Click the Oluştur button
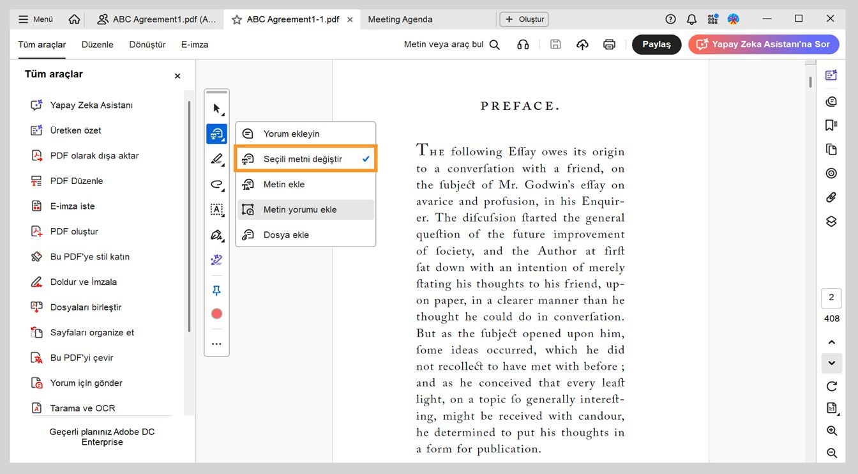The height and width of the screenshot is (474, 858). (524, 19)
